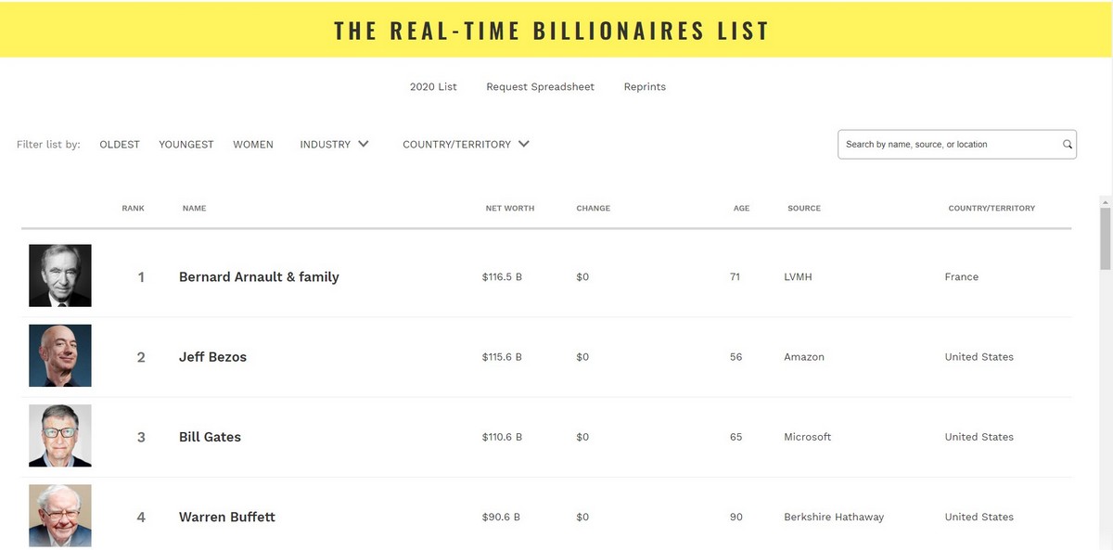Open the 2020 List link
The image size is (1113, 550).
coord(433,87)
